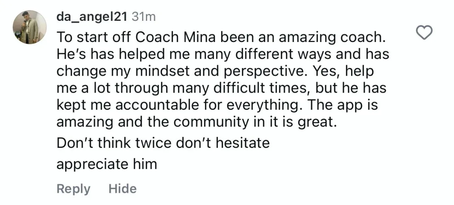Click the text "He's has helped me"
The width and height of the screenshot is (454, 205).
[110, 55]
